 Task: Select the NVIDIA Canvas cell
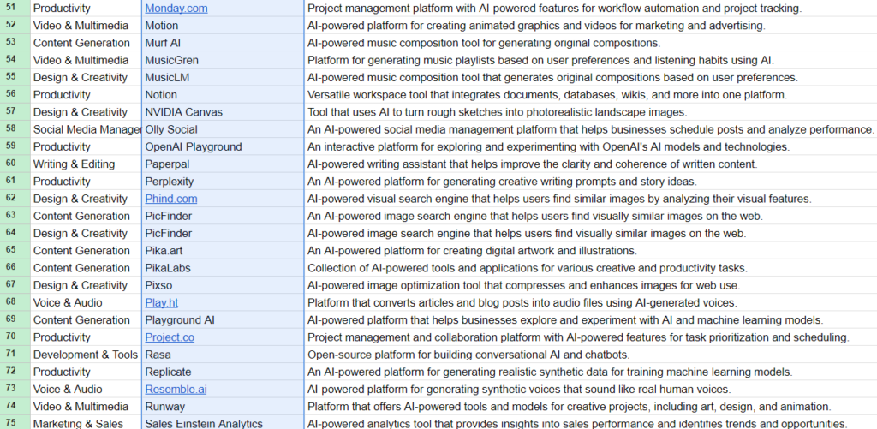tap(224, 112)
